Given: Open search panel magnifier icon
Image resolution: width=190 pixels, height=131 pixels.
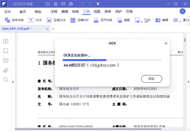Looking at the screenshot, I should point(6,80).
